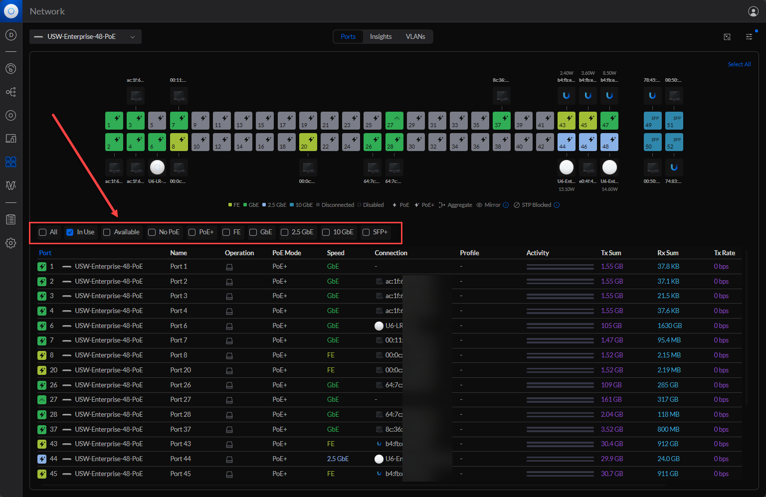Expand the USW-Enterprise-48-PoE device dropdown

85,37
